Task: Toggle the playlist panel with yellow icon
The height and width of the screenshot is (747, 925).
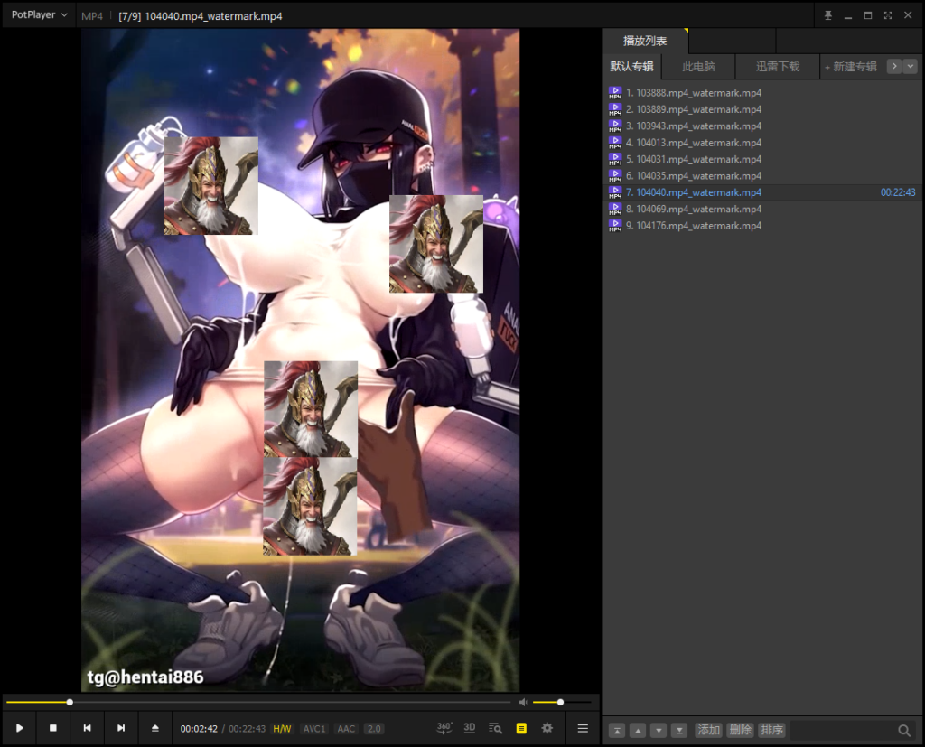Action: (x=521, y=728)
